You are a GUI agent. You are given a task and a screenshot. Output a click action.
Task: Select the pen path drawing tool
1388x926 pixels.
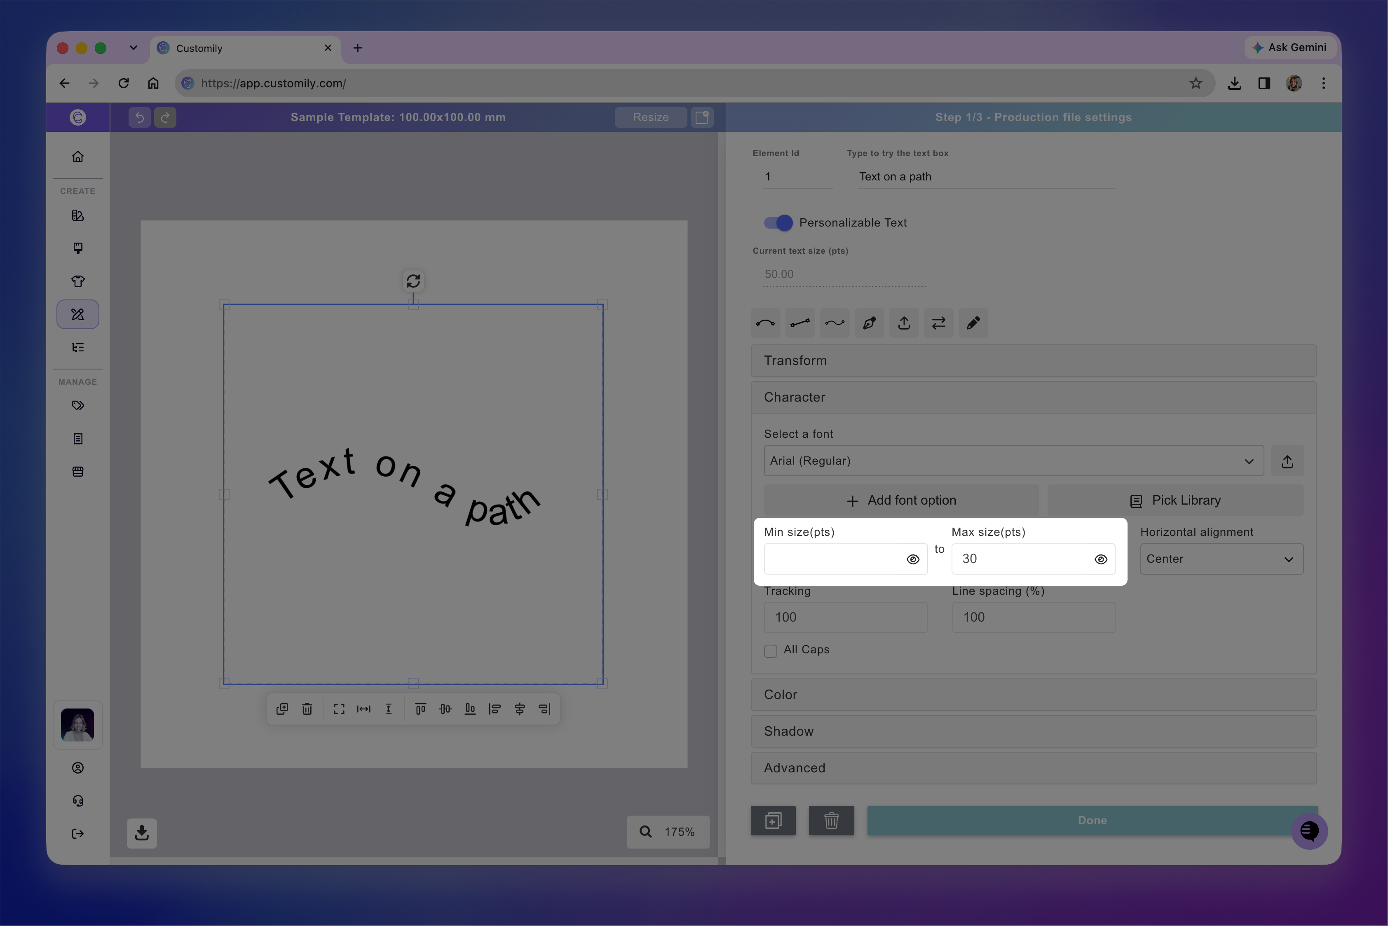[x=869, y=323]
